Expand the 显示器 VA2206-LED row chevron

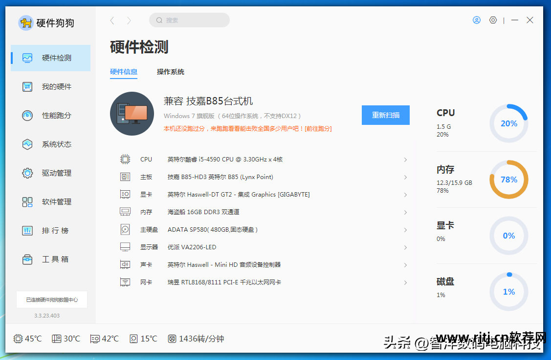[405, 247]
